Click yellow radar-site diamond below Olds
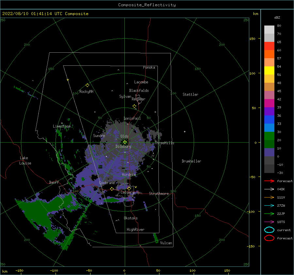Viewport: 294px width, 275px height. (x=125, y=142)
